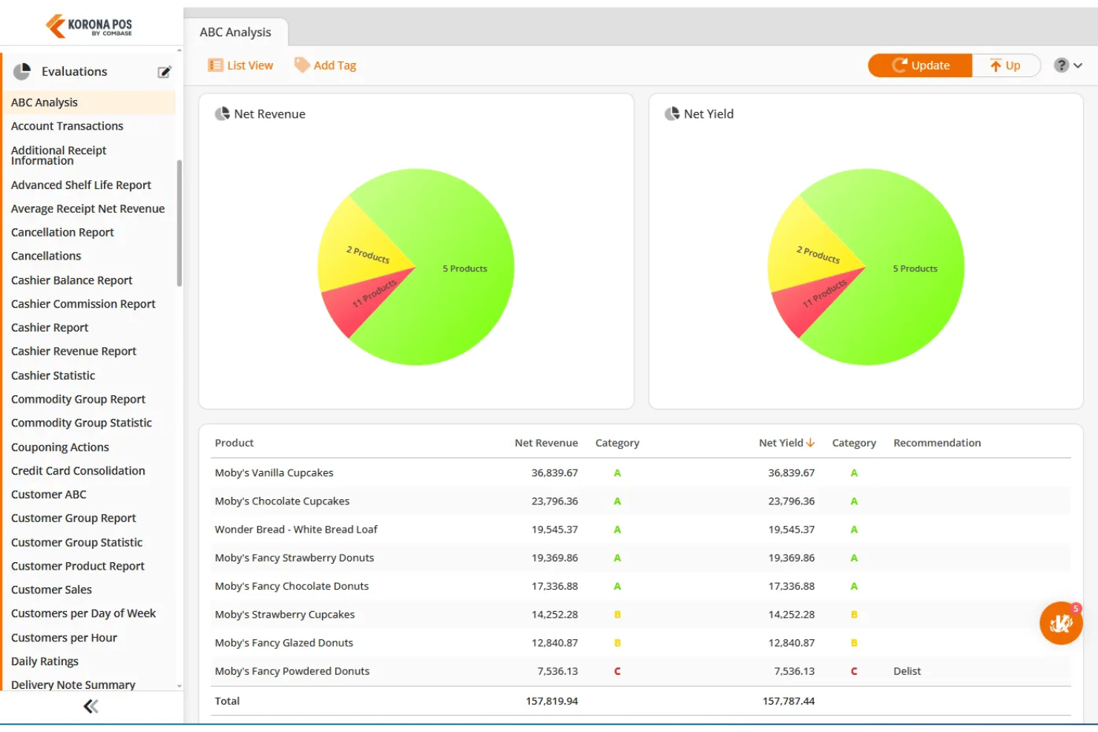Viewport: 1098px width, 732px height.
Task: Open Average Receipt Net Revenue
Action: click(88, 208)
